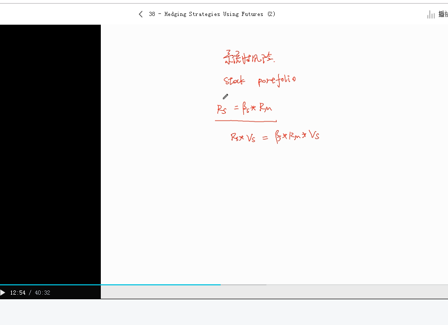Image resolution: width=448 pixels, height=325 pixels.
Task: Click the red handwritten Chinese heading
Action: click(245, 57)
